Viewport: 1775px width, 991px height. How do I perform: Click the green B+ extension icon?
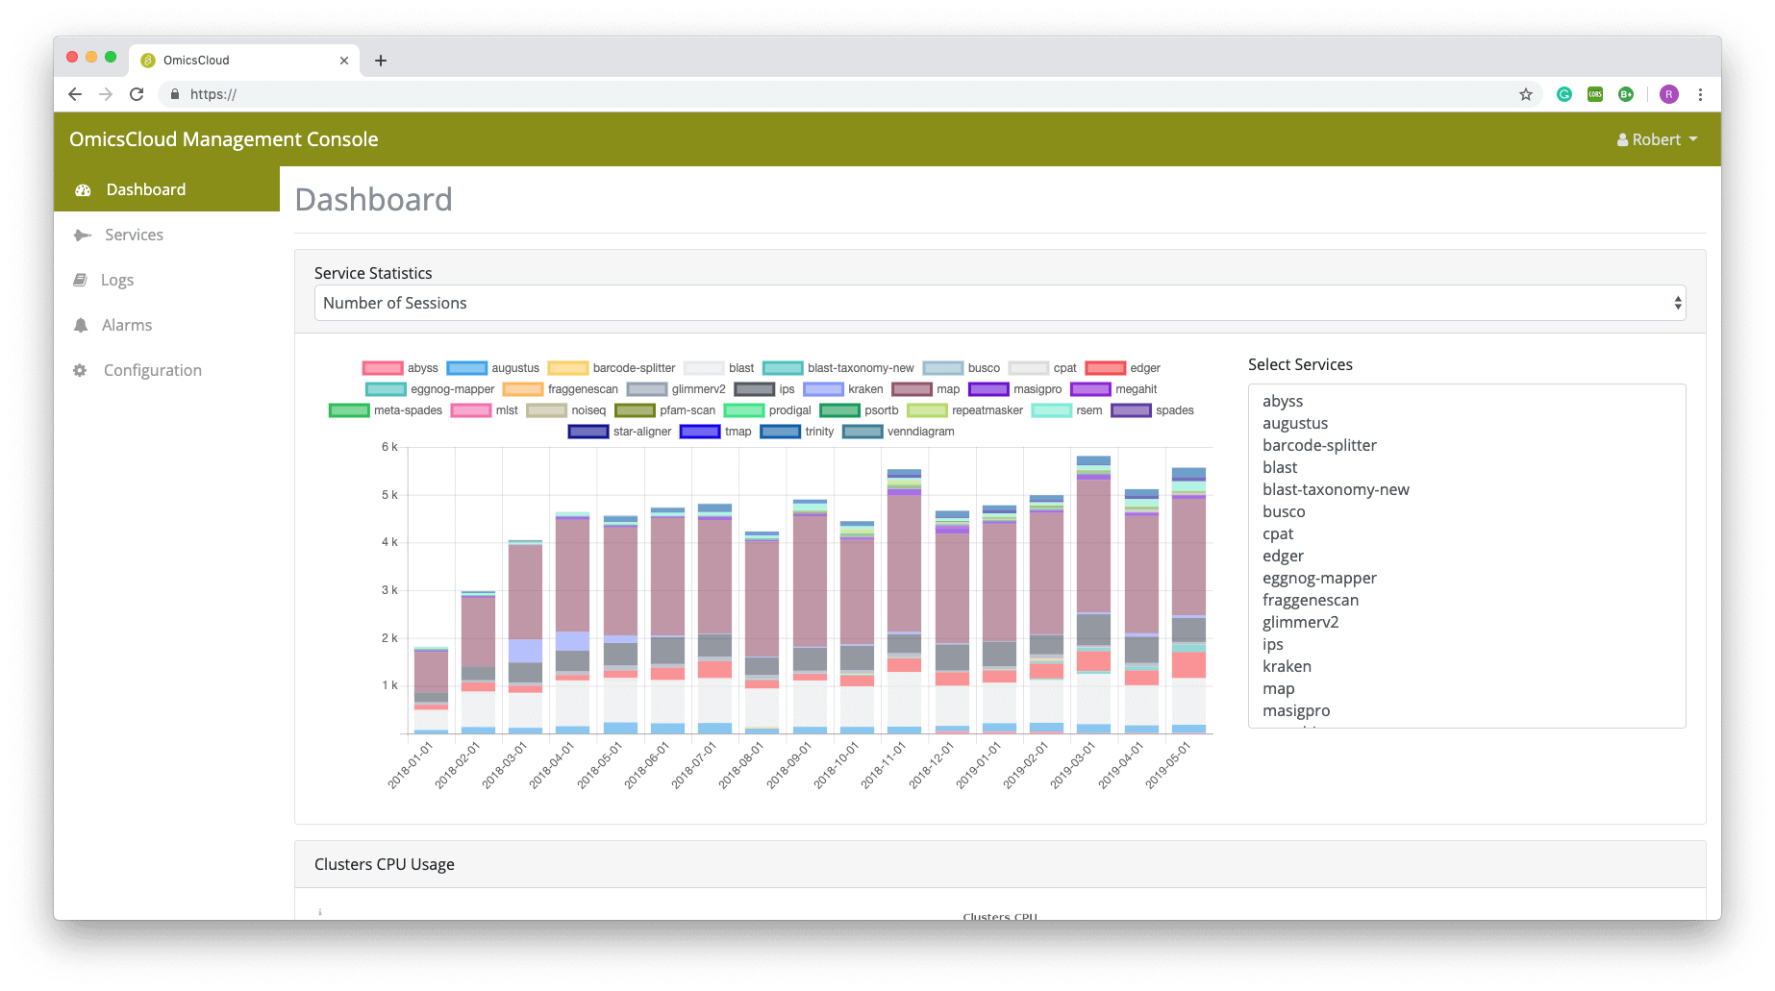tap(1626, 94)
